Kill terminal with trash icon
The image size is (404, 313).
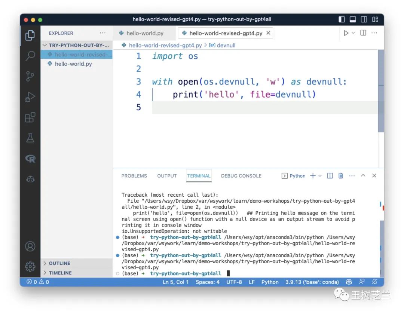(341, 176)
